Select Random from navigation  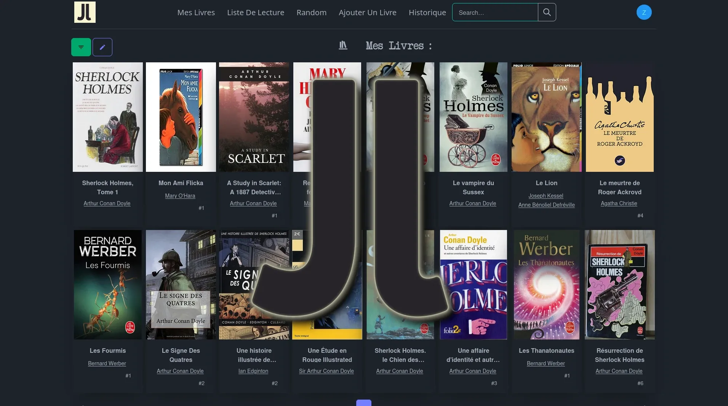tap(311, 13)
